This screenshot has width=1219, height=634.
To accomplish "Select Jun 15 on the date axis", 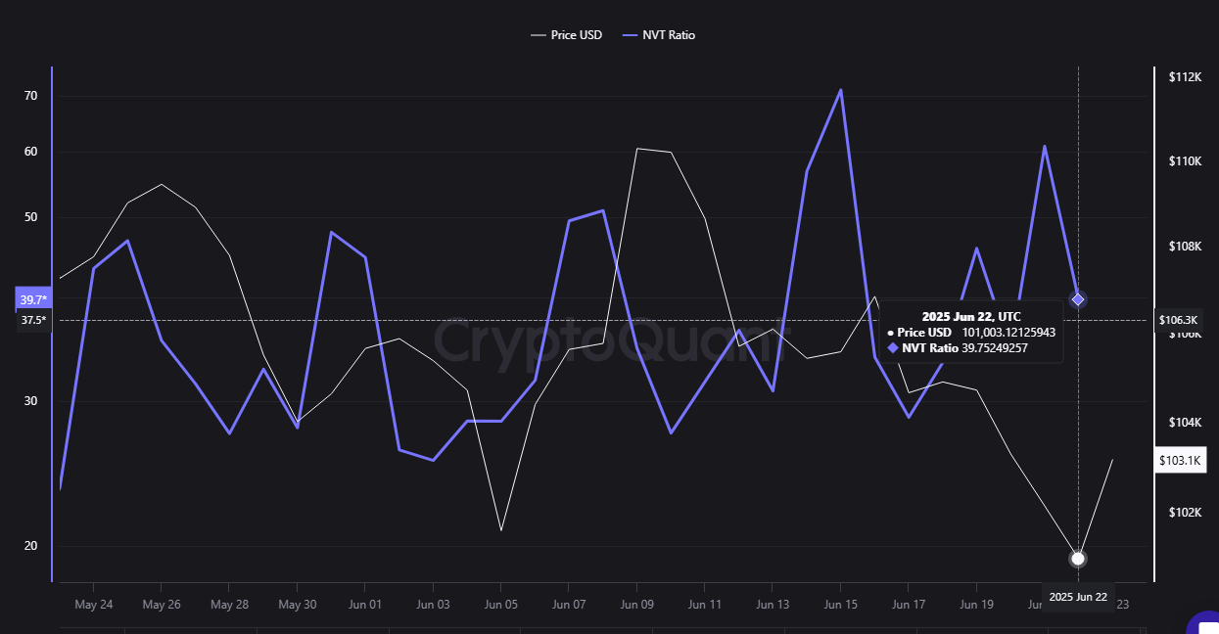I will [x=840, y=605].
